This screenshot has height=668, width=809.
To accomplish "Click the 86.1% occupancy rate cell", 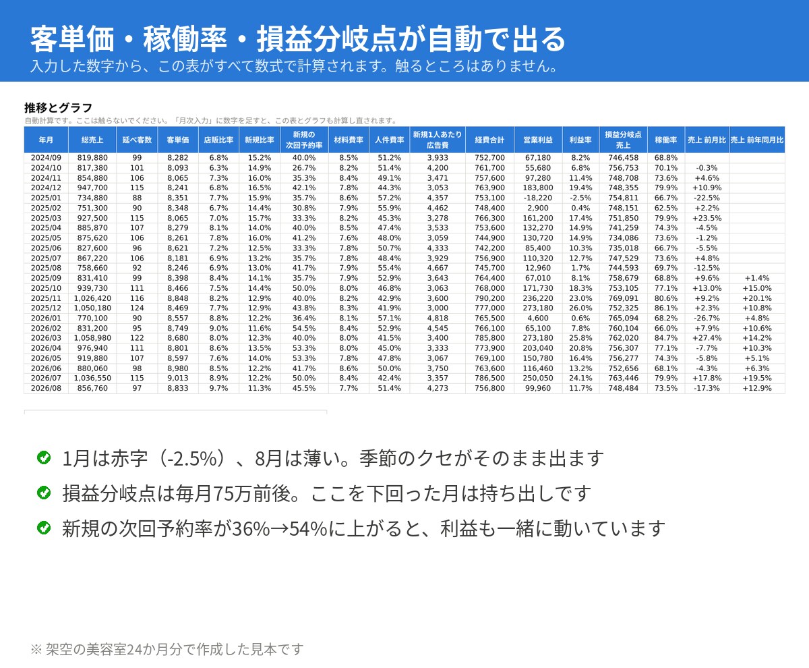I will click(666, 308).
